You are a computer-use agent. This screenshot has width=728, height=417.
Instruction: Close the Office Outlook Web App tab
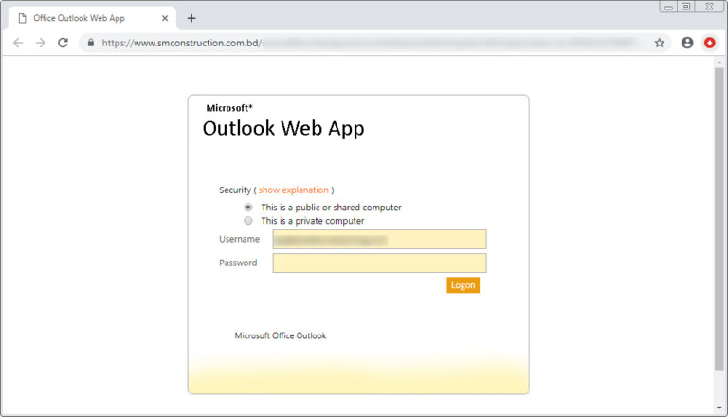[x=165, y=18]
